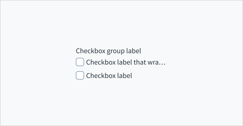Click the word 'group' in the heading

(116, 51)
